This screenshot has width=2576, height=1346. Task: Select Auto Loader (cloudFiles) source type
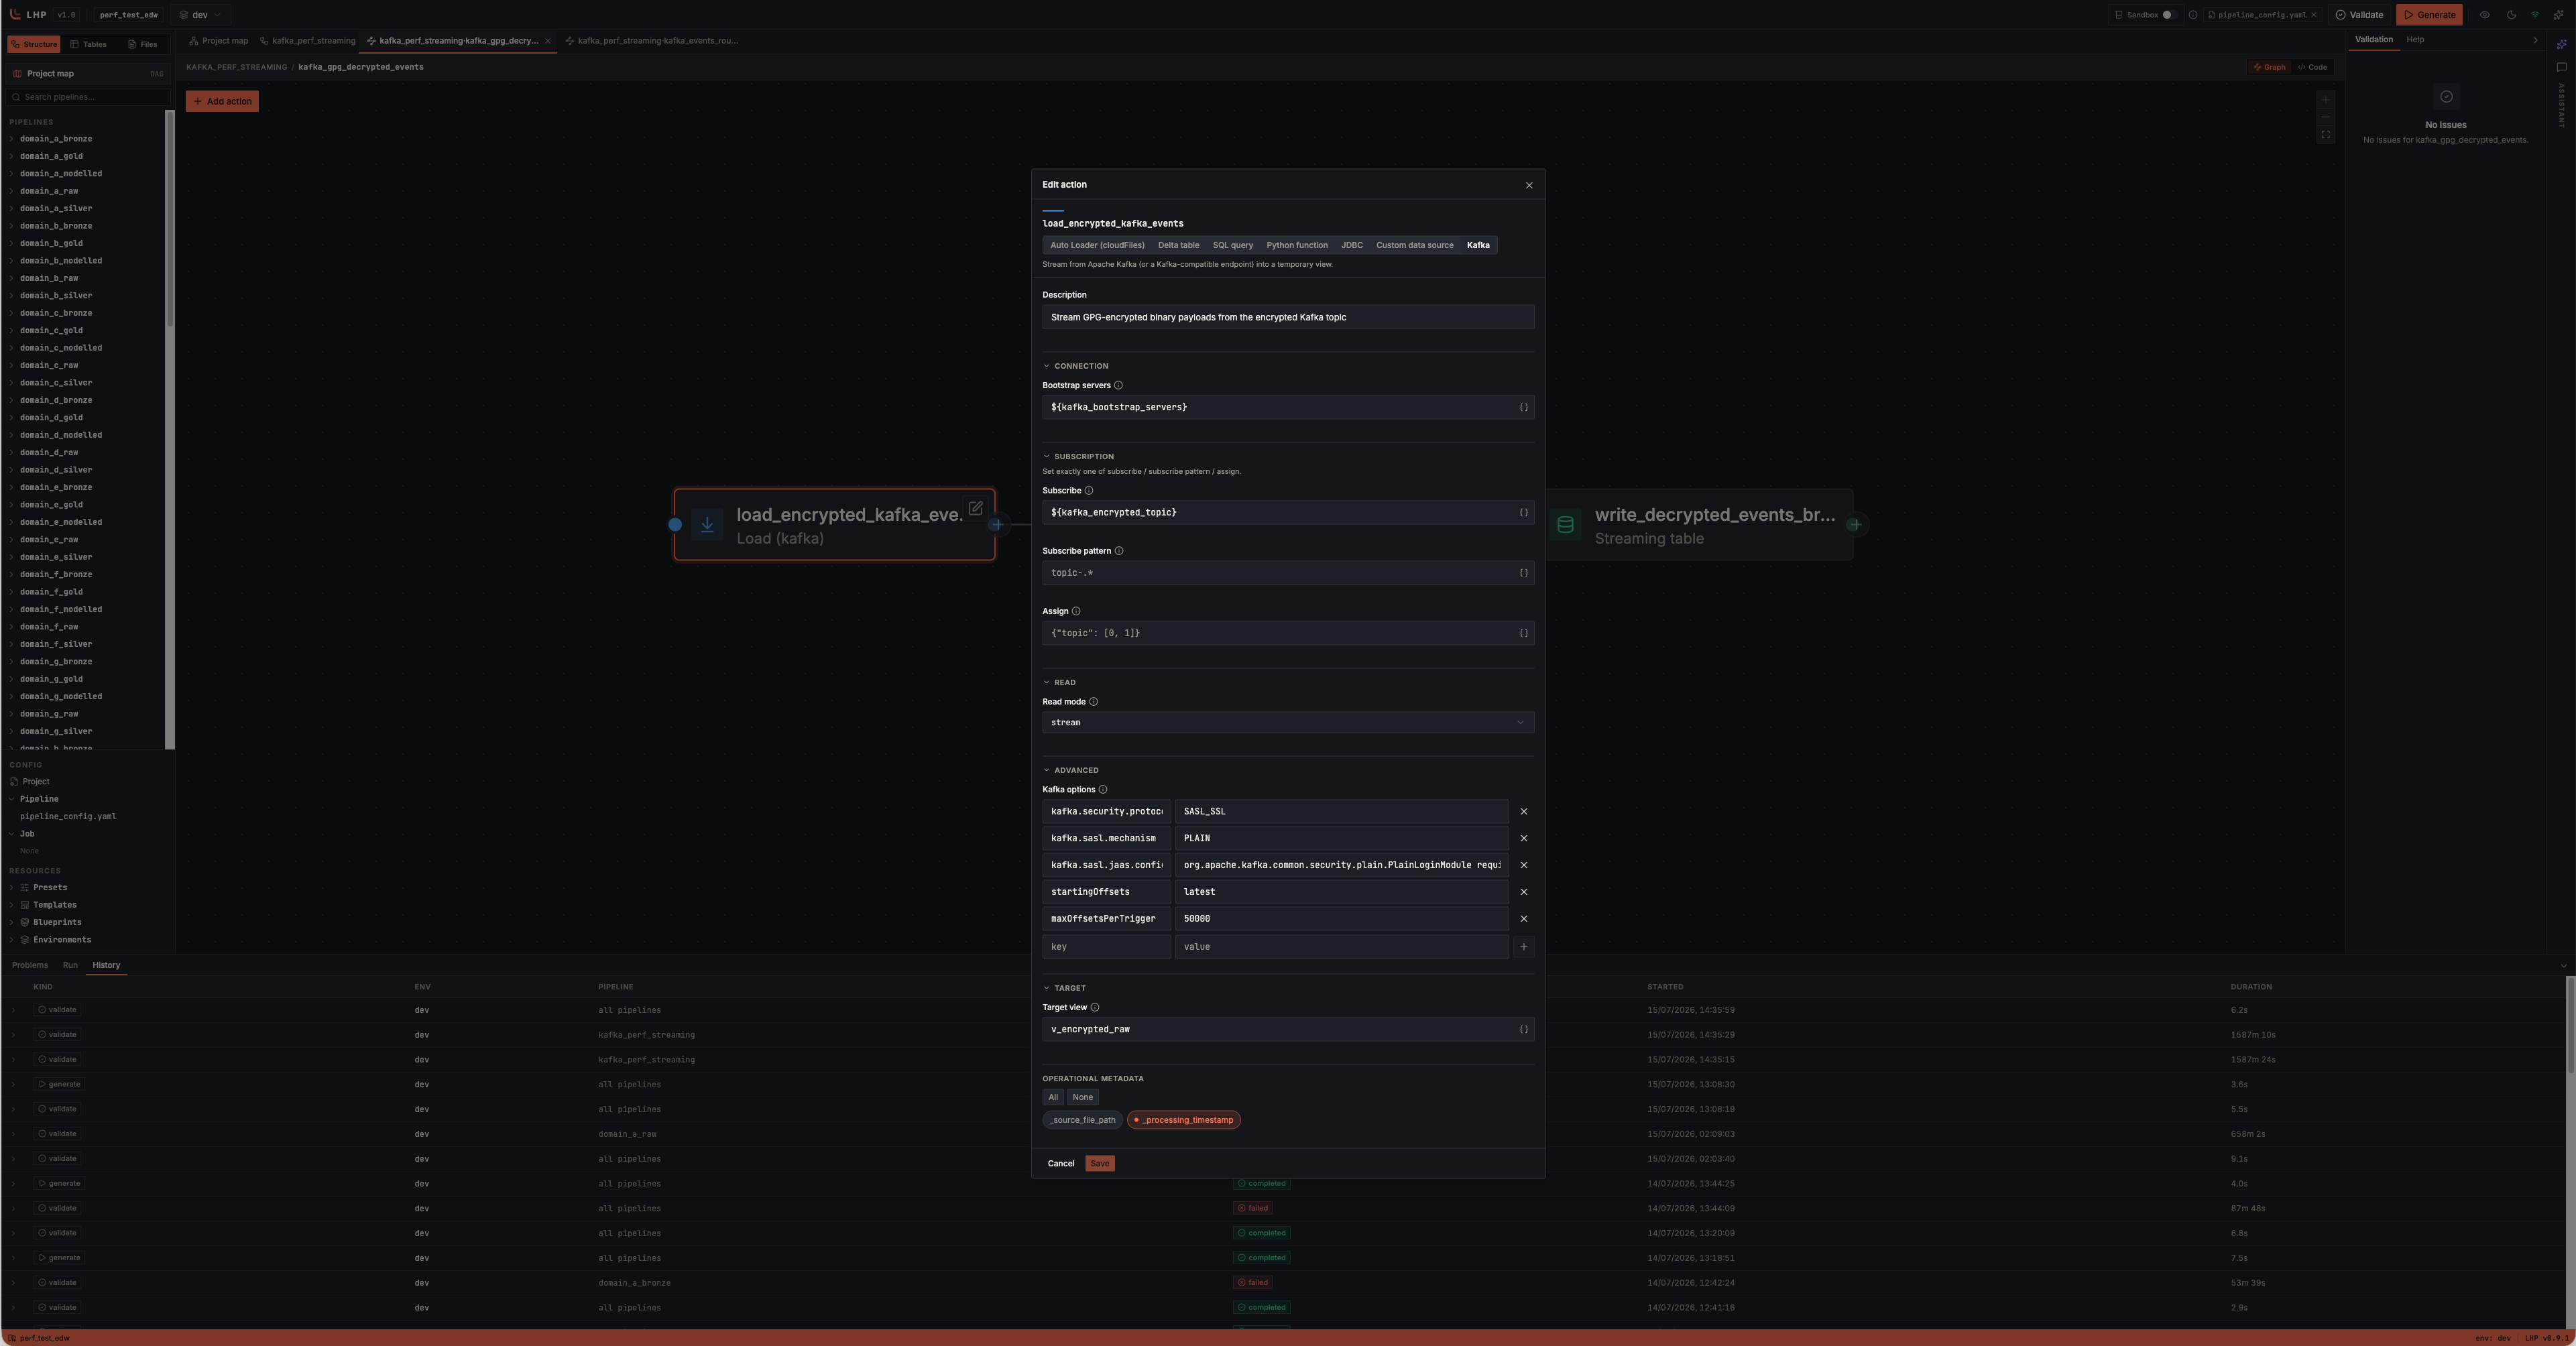click(1097, 245)
